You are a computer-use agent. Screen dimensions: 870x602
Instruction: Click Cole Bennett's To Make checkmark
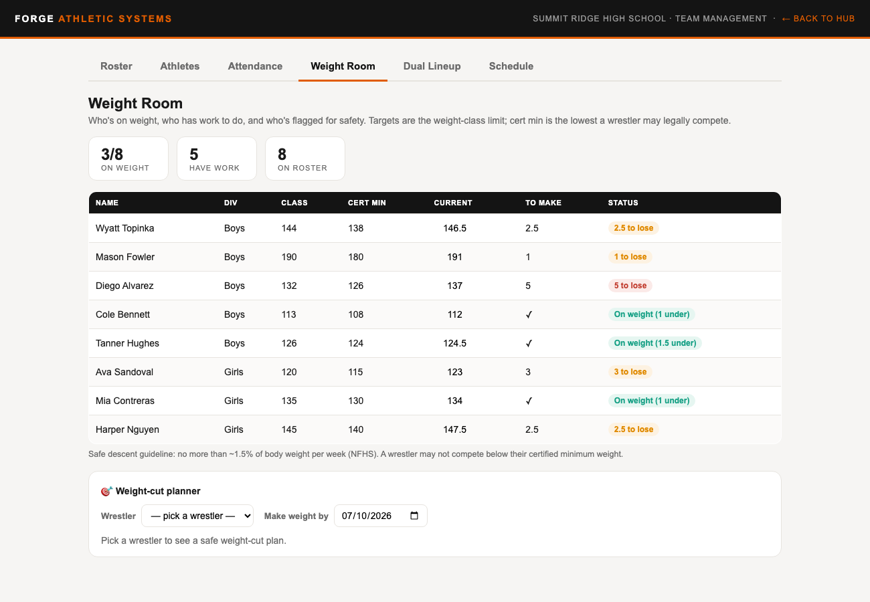click(x=529, y=314)
